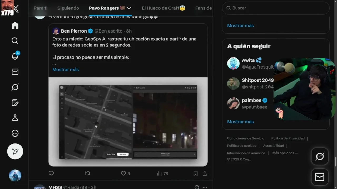This screenshot has height=189, width=337.
Task: Open Profile person icon in sidebar
Action: 15,118
